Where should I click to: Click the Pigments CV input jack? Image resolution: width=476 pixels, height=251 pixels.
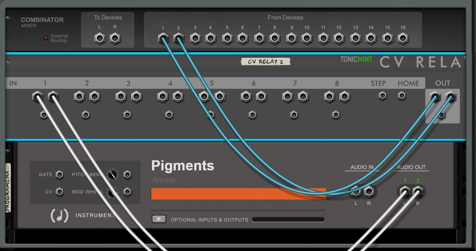(60, 192)
